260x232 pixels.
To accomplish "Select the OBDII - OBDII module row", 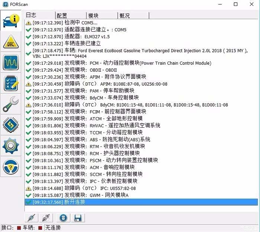I will 141,70.
